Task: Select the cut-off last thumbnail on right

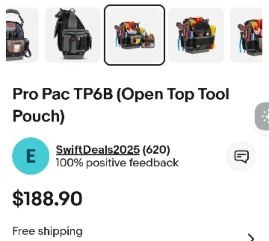Action: (246, 35)
